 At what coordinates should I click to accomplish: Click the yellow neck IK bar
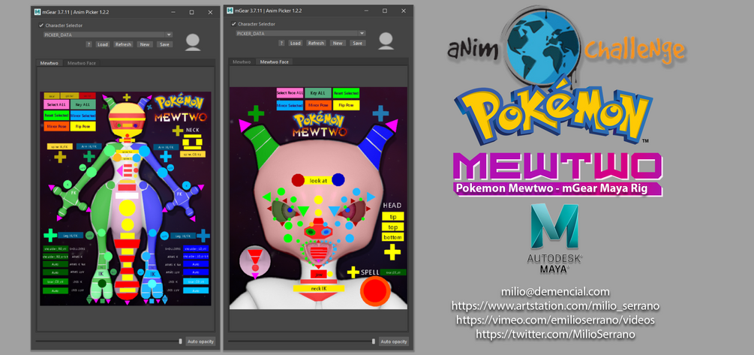318,288
